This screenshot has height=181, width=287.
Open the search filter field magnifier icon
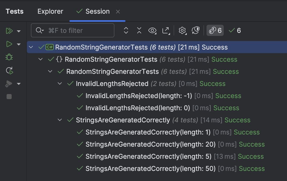pyautogui.click(x=39, y=30)
